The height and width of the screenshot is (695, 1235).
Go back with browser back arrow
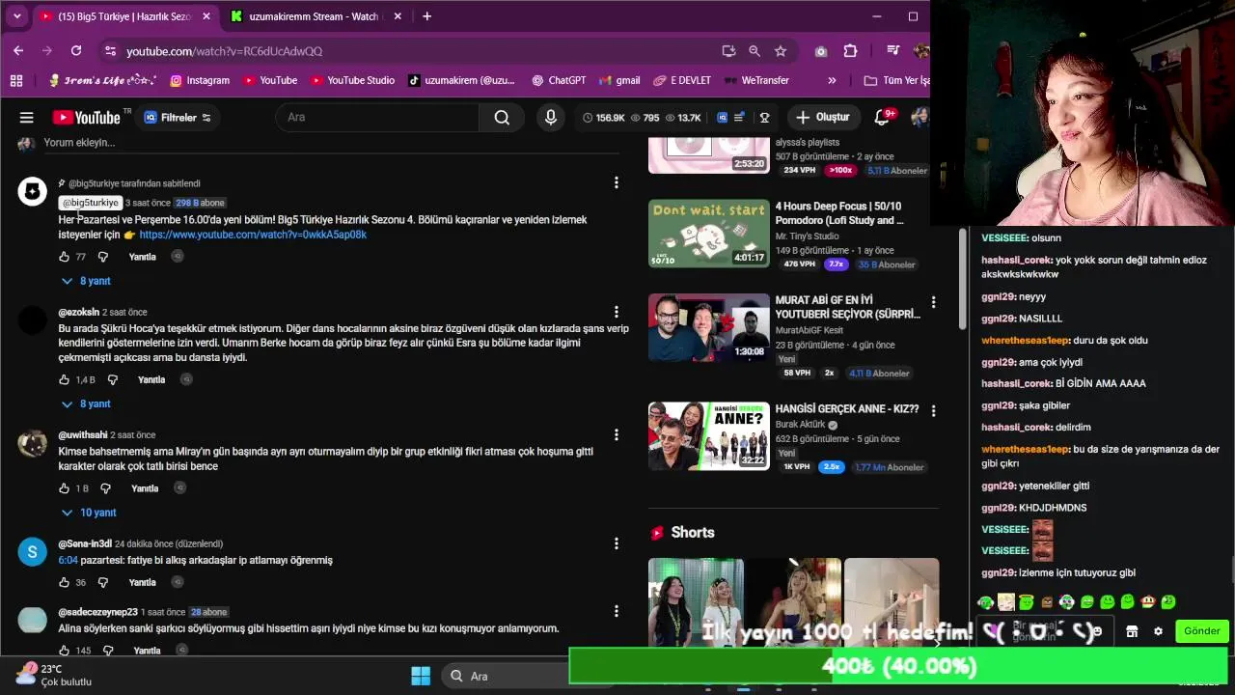coord(18,50)
